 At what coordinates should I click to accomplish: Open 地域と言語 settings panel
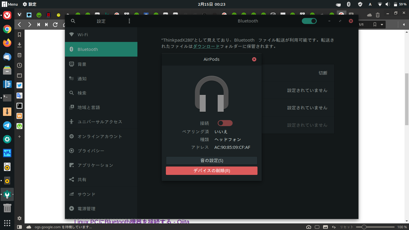pos(101,108)
